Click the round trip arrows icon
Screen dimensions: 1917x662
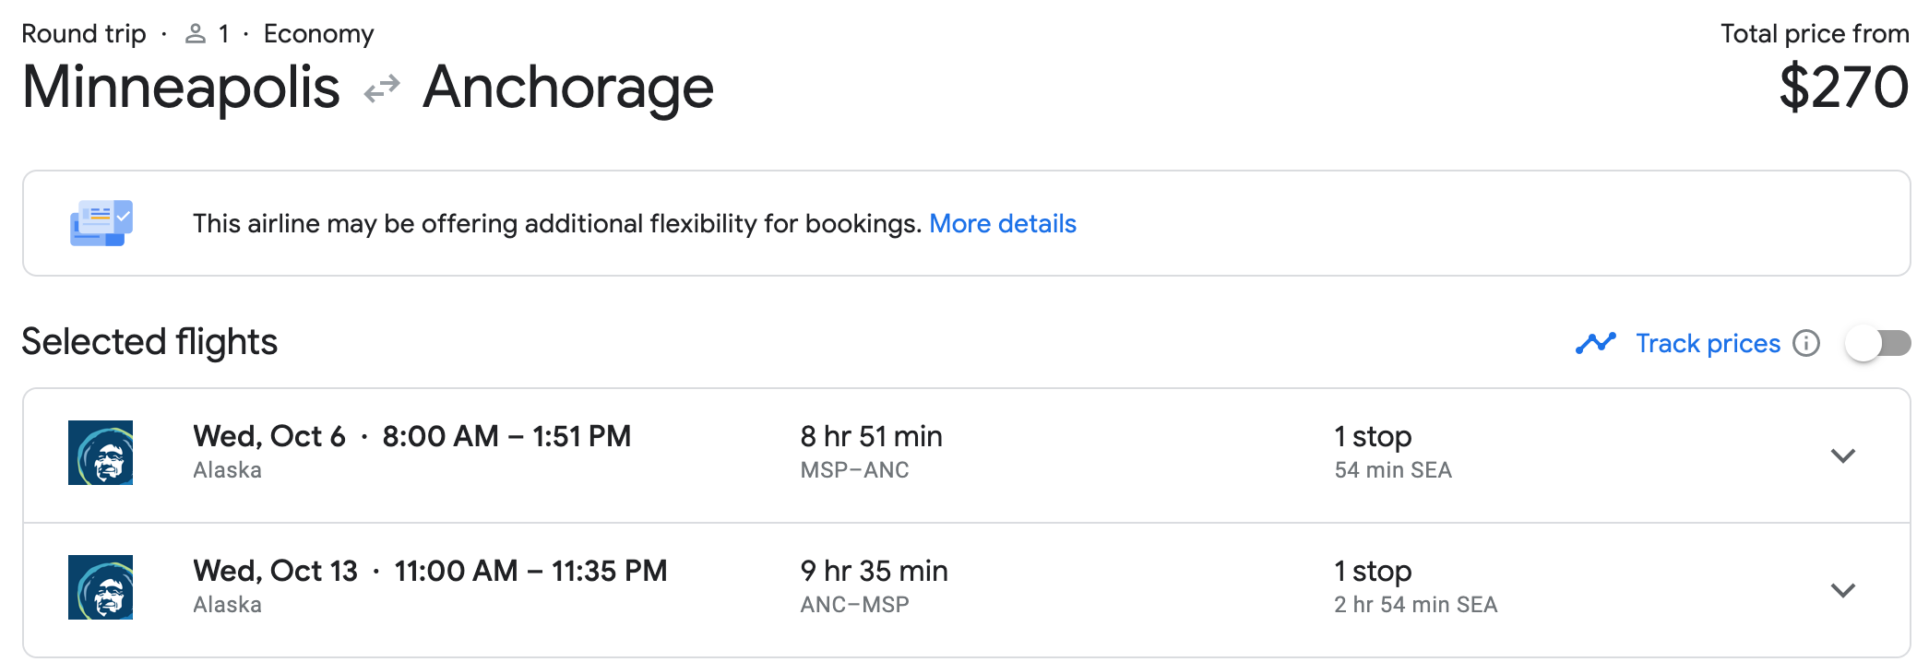(382, 89)
